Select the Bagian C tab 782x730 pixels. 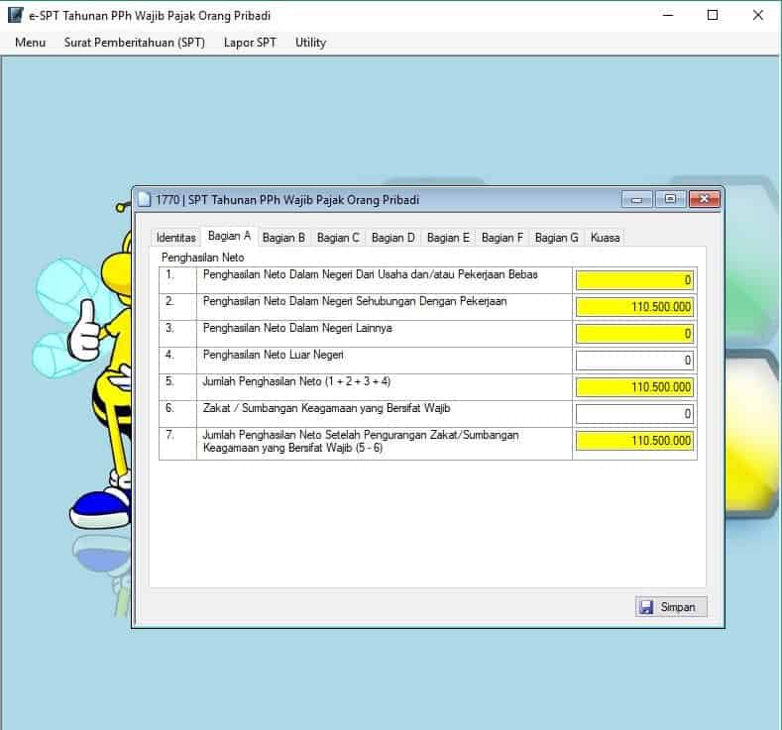tap(338, 238)
